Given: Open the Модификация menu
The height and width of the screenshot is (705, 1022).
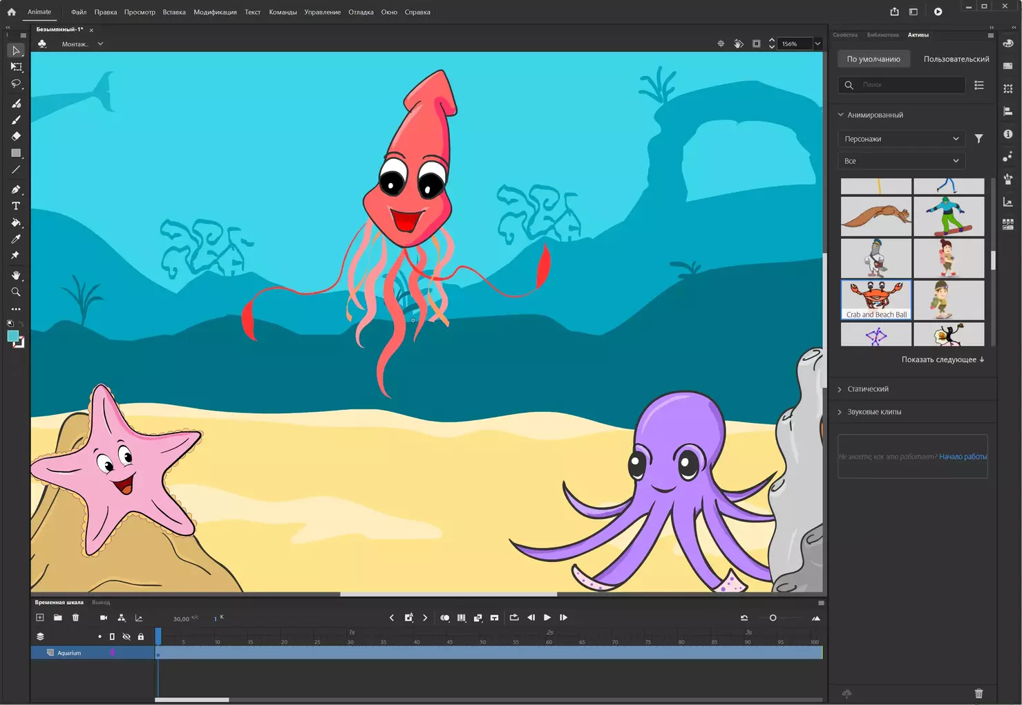Looking at the screenshot, I should (215, 12).
